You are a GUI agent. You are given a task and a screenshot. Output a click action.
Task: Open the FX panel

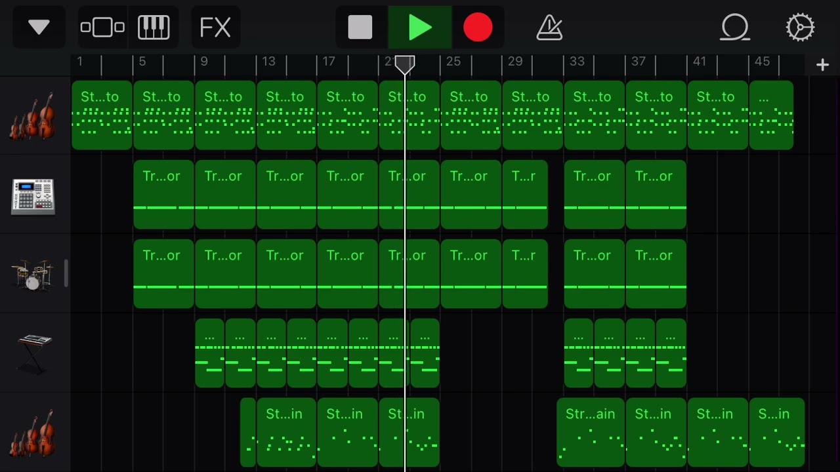click(215, 28)
